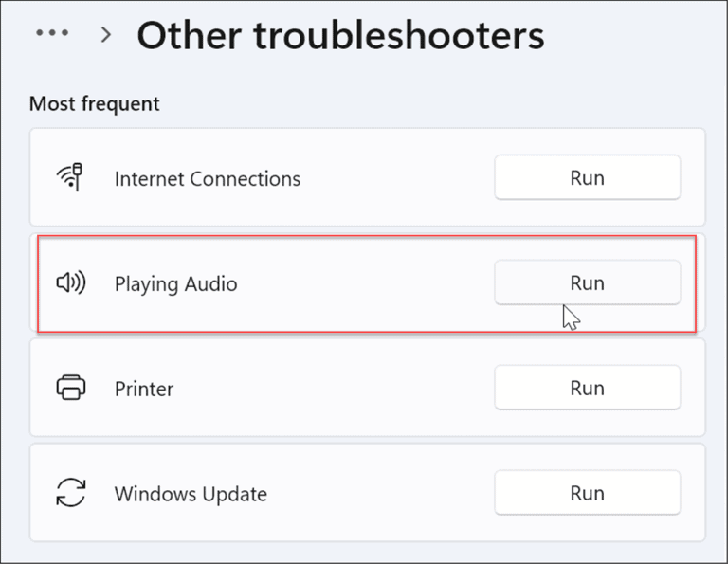Click the Printer icon
This screenshot has width=728, height=564.
click(70, 387)
